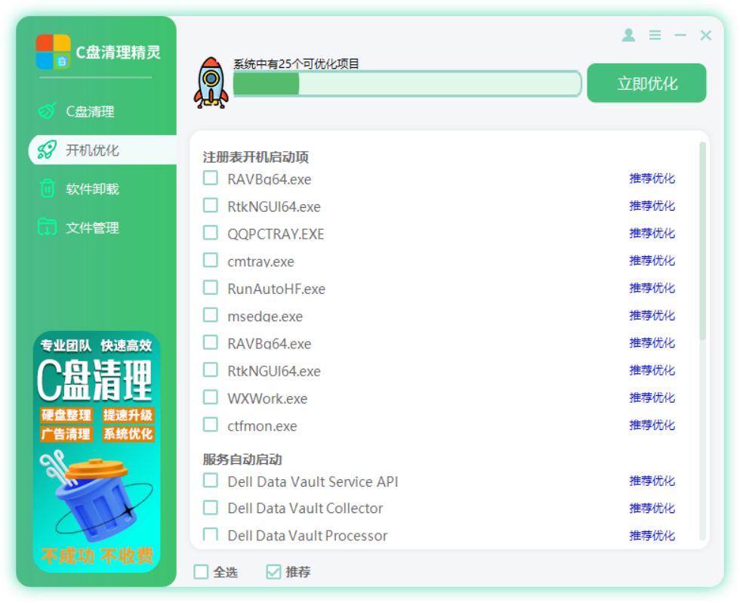Click the 服务自动启动 section header

coord(242,459)
